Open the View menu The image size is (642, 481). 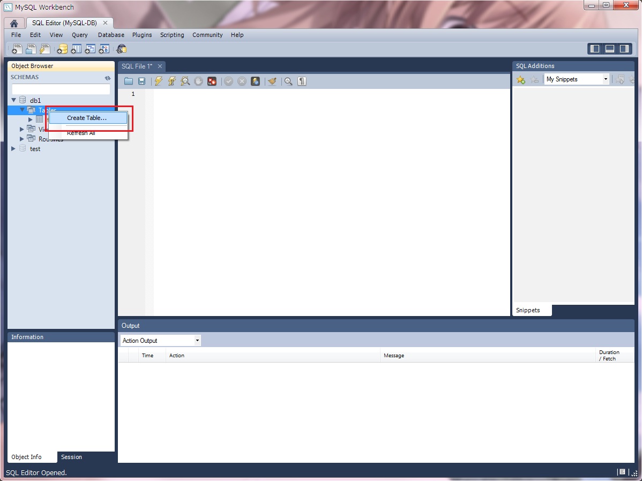pyautogui.click(x=56, y=35)
